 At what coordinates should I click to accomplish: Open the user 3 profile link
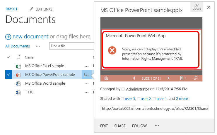(130, 99)
